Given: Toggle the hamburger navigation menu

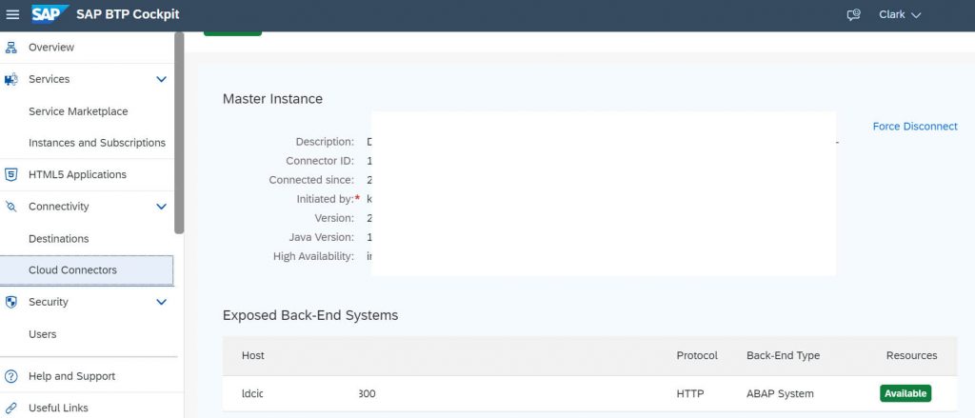Looking at the screenshot, I should pos(12,14).
